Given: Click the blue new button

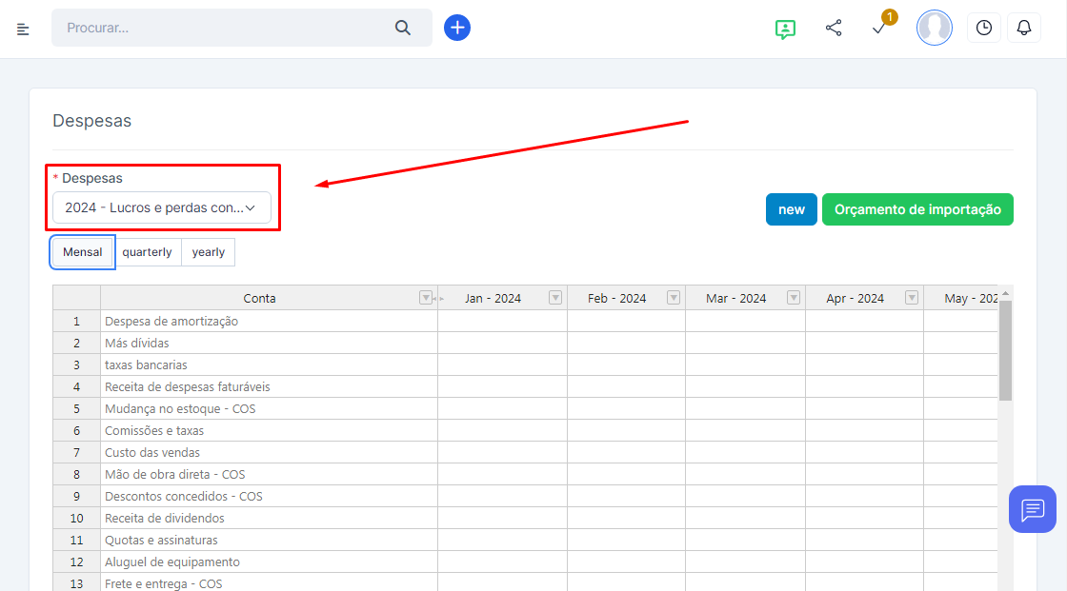Looking at the screenshot, I should pos(791,209).
